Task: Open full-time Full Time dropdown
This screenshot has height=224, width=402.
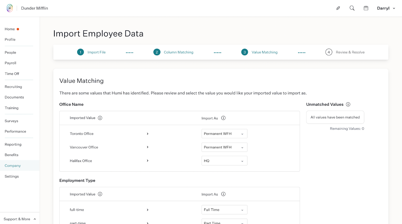Action: [224, 210]
